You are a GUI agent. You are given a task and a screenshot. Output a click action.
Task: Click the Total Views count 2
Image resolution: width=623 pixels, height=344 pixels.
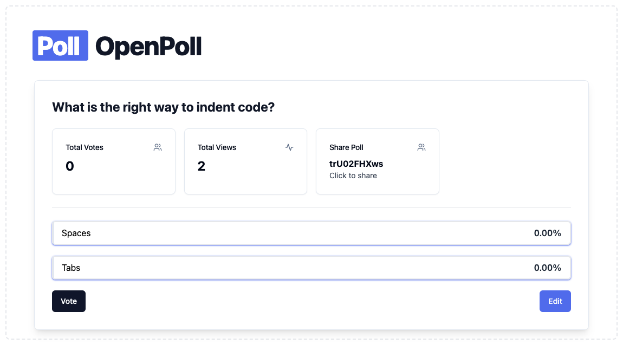[x=202, y=166]
